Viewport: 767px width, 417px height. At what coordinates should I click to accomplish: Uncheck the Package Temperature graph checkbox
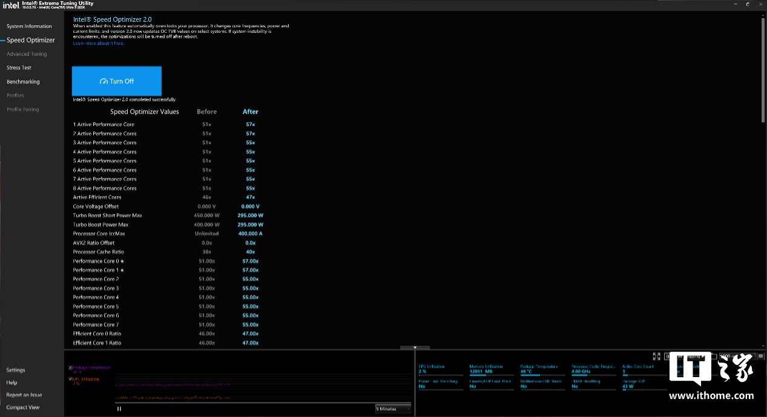(71, 367)
